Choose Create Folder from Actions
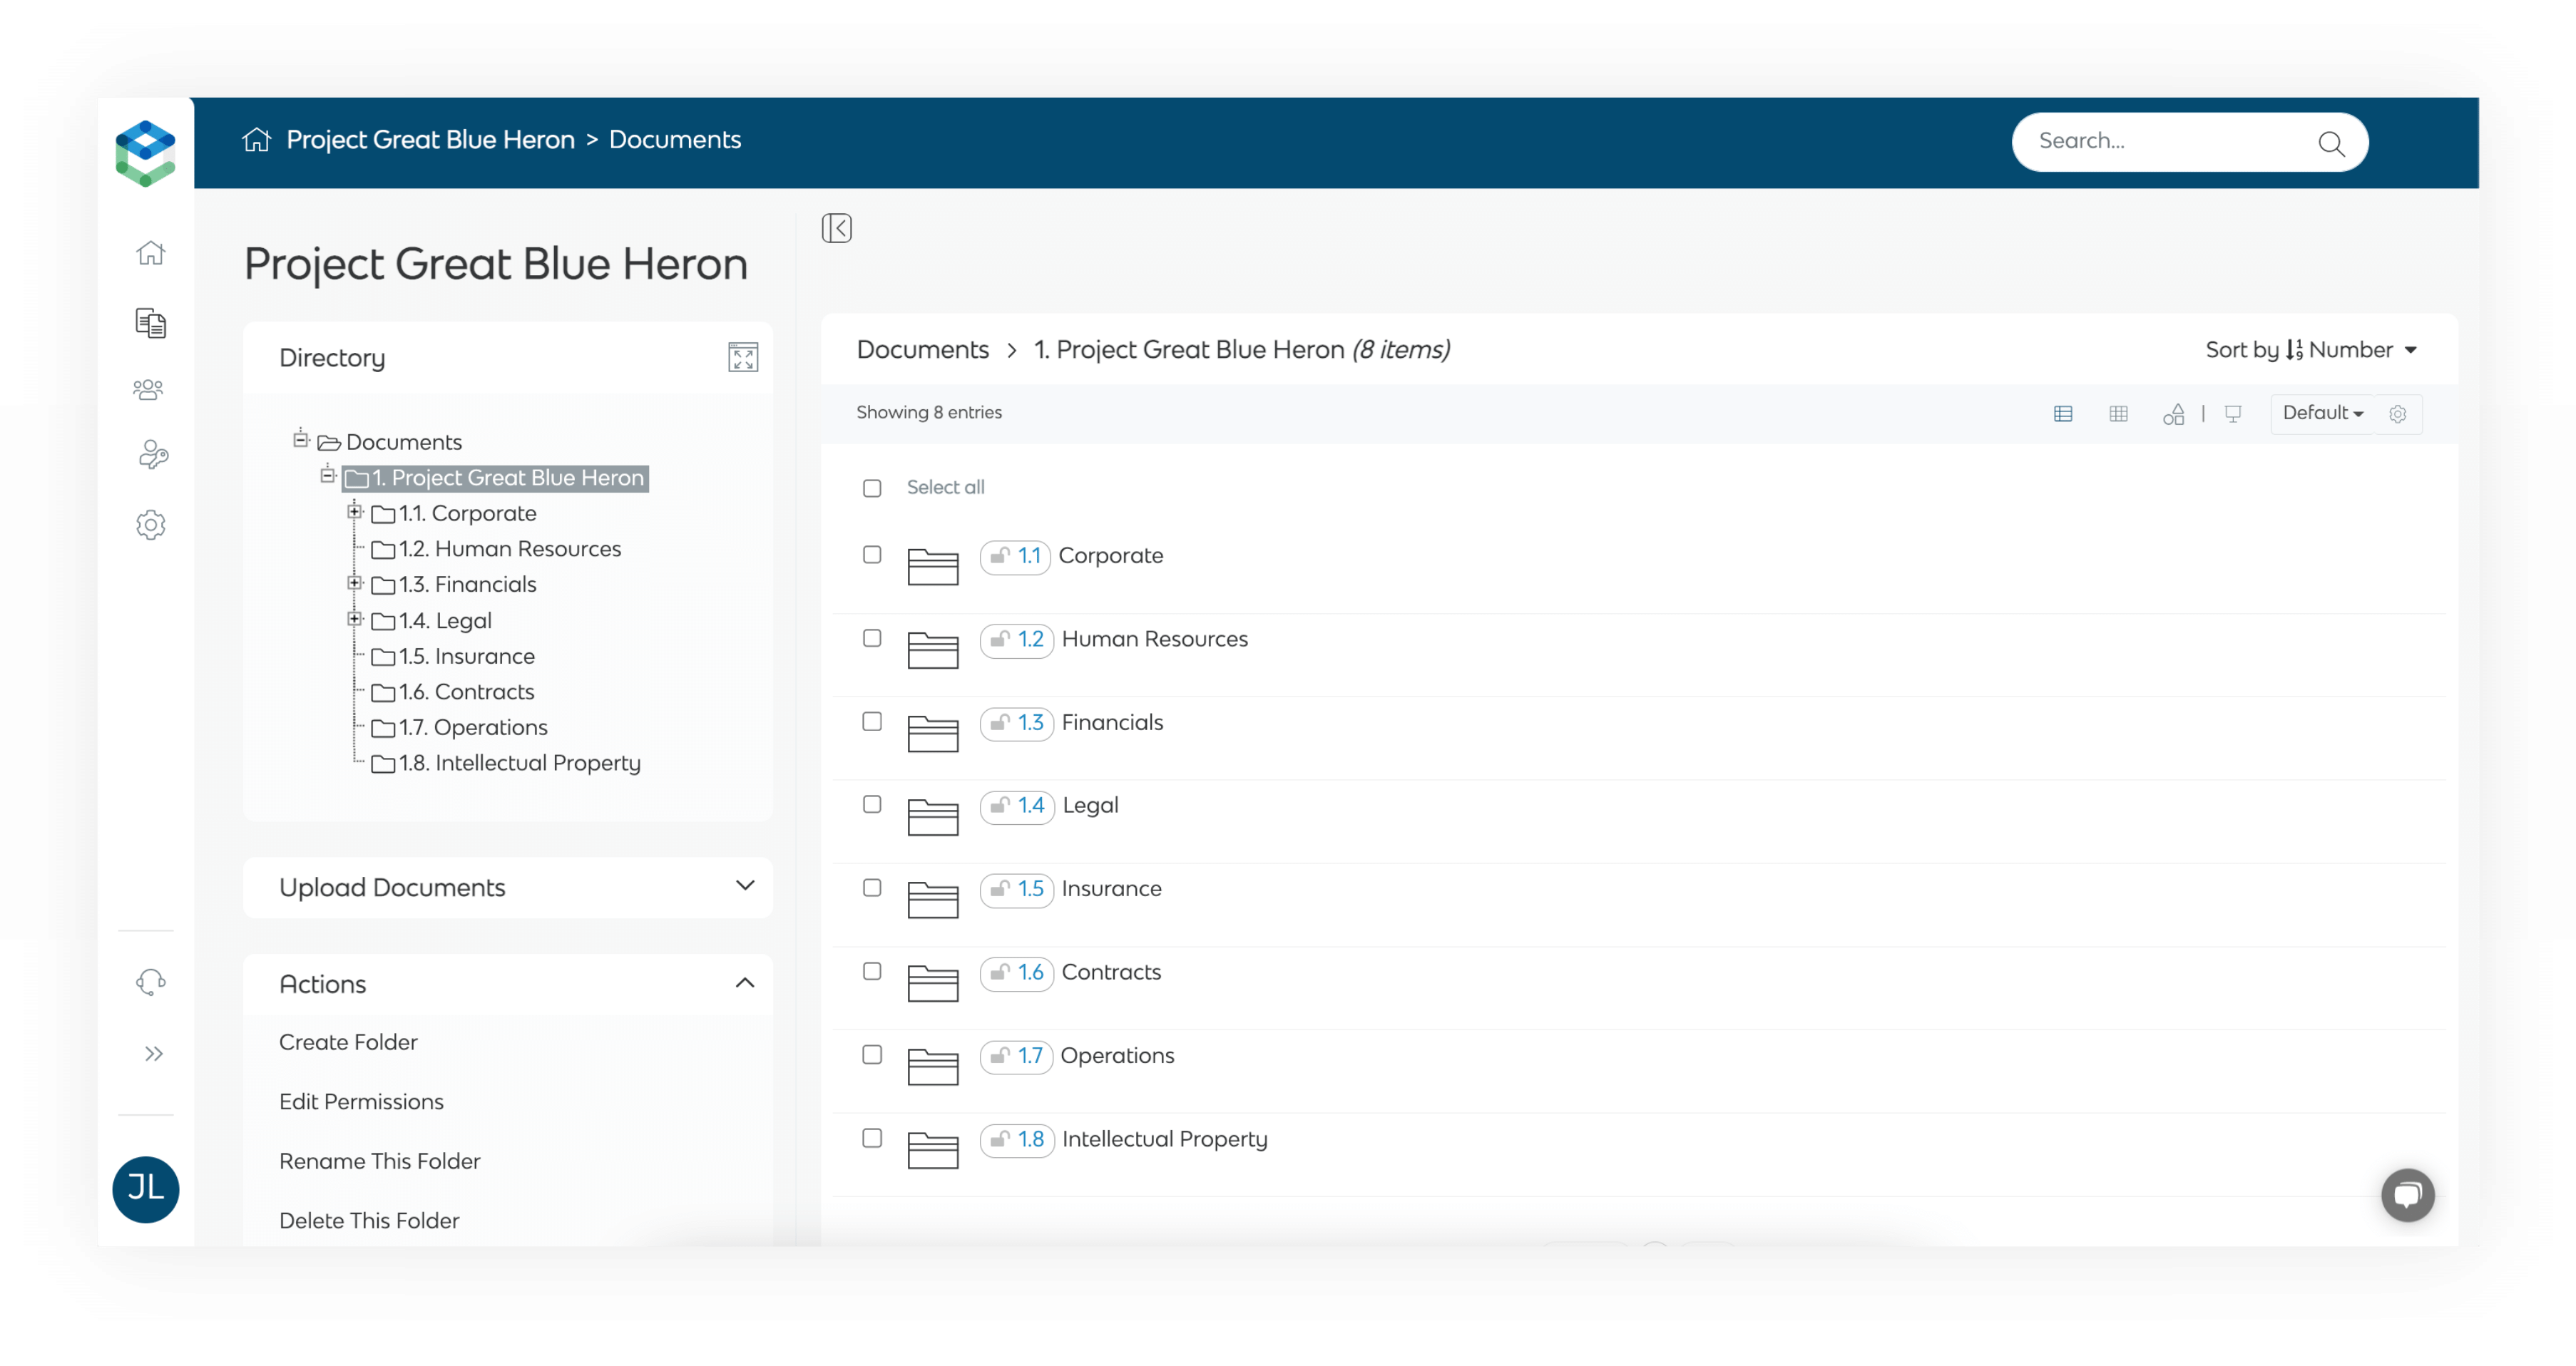This screenshot has height=1366, width=2576. [348, 1042]
